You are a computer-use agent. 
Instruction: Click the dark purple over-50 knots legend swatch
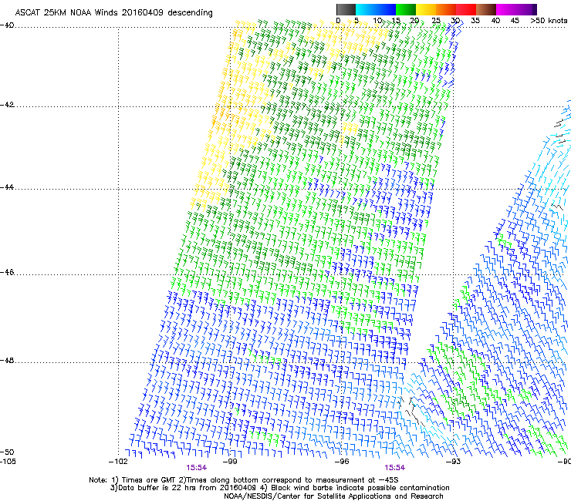coord(534,9)
